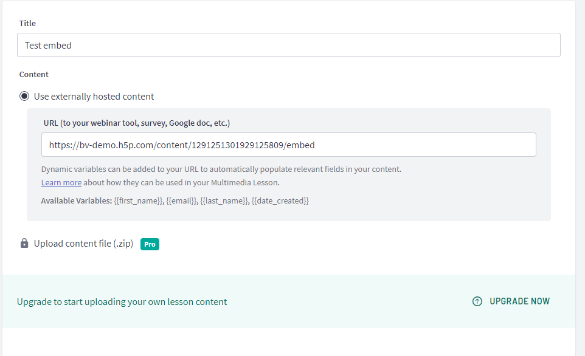Open the Learn more link about dynamic variables
The height and width of the screenshot is (356, 585).
pos(61,183)
